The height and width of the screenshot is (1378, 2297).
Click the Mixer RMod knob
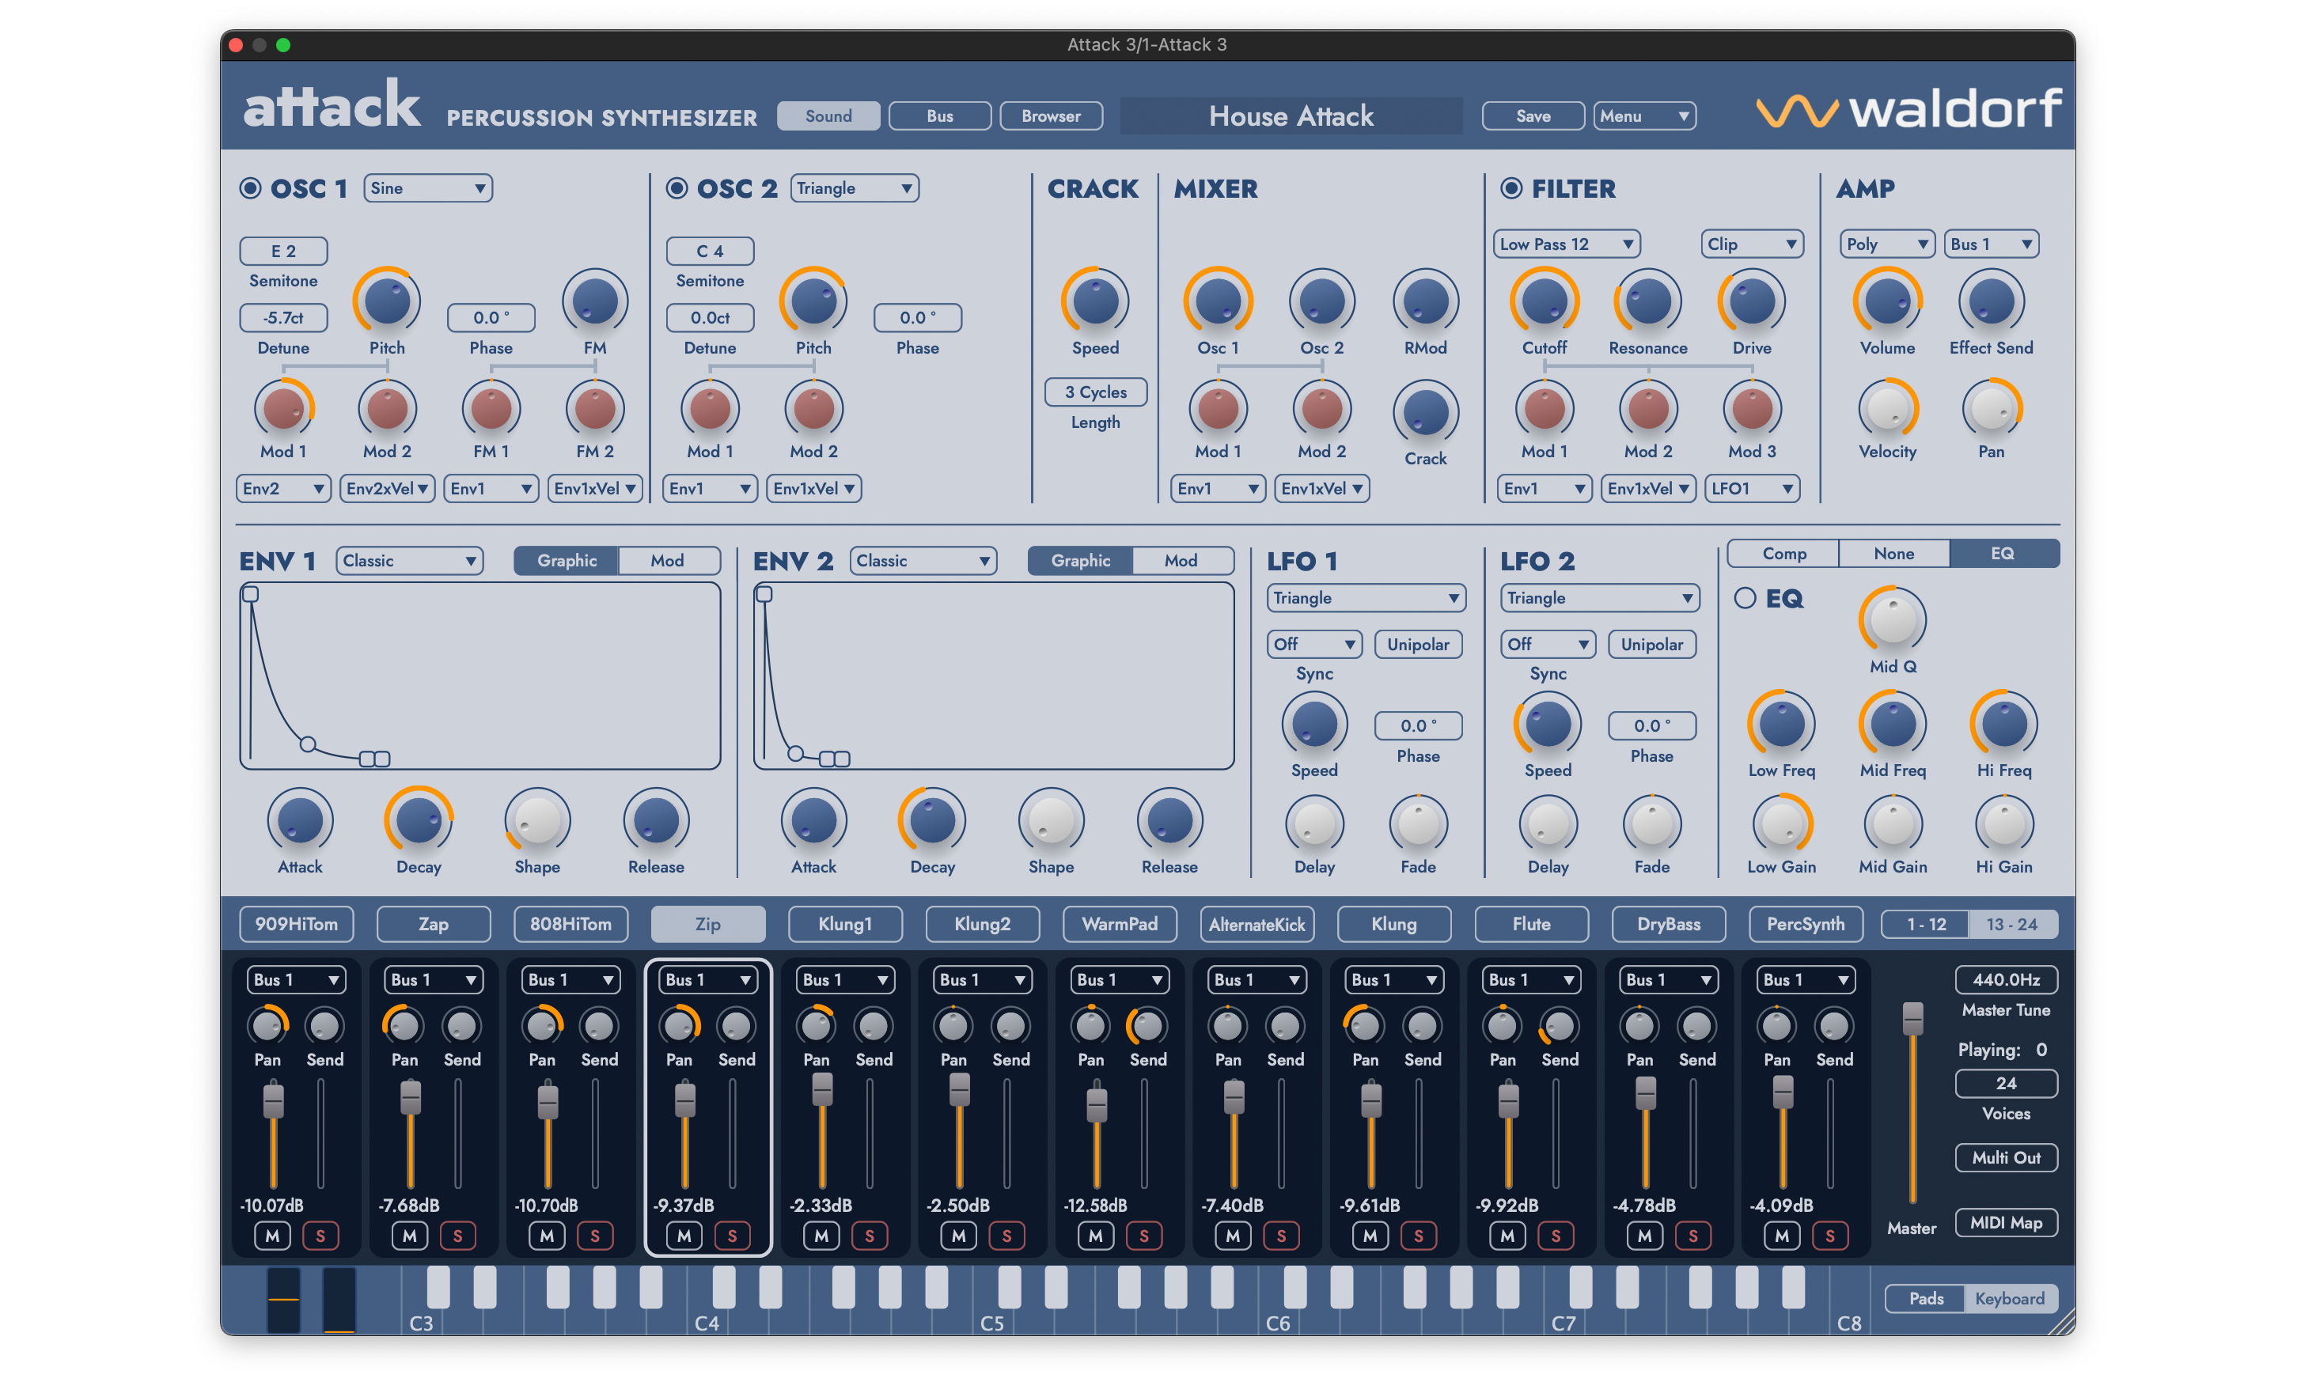(x=1424, y=301)
